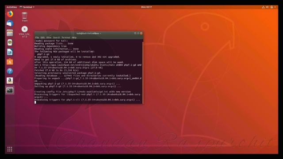
Task: Open the power icon in top bar
Action: click(x=272, y=7)
